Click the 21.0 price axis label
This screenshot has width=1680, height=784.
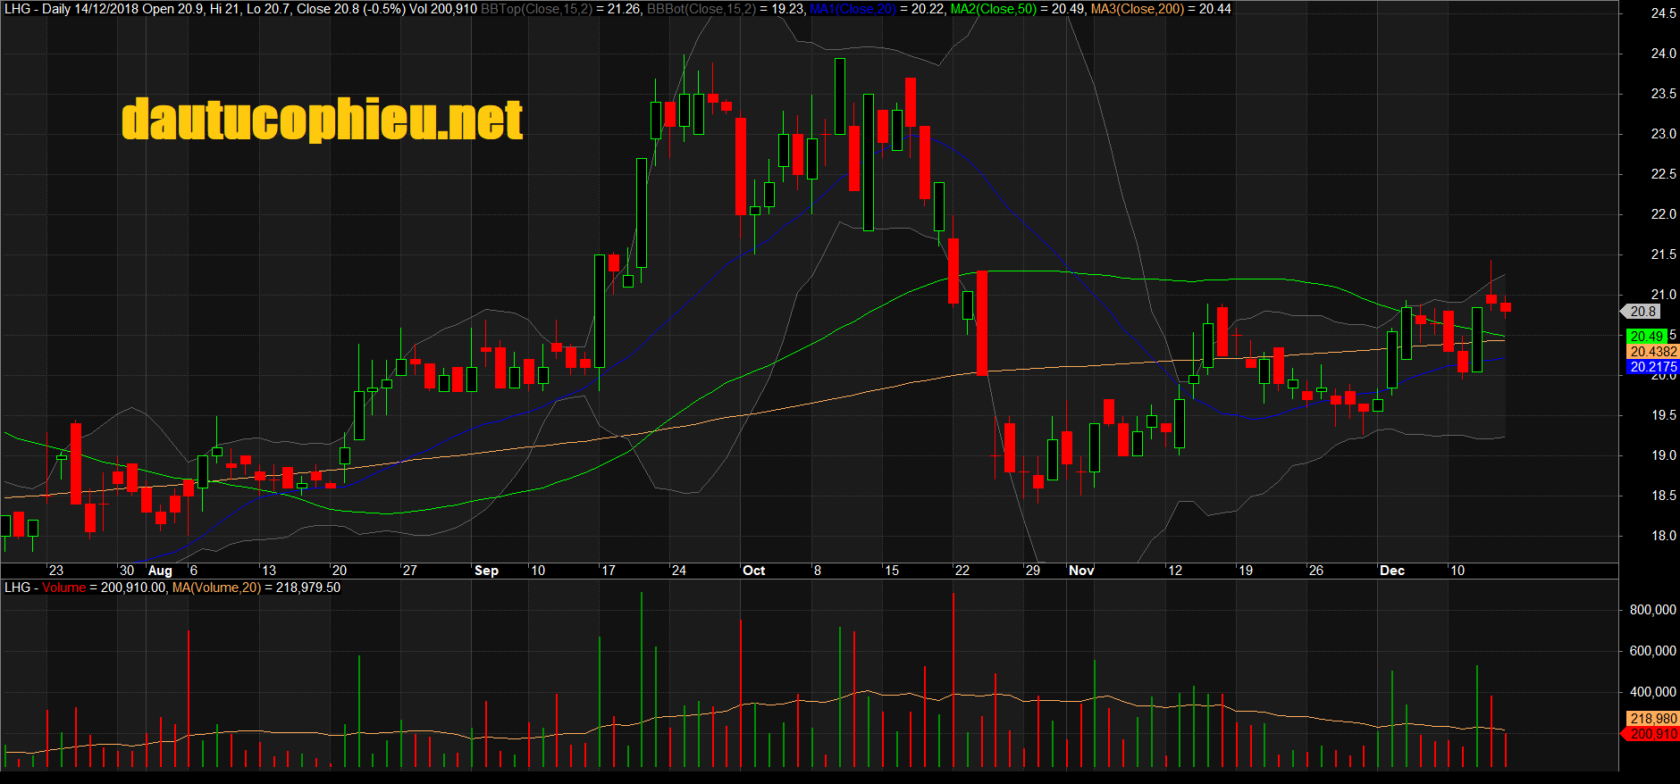(x=1663, y=295)
